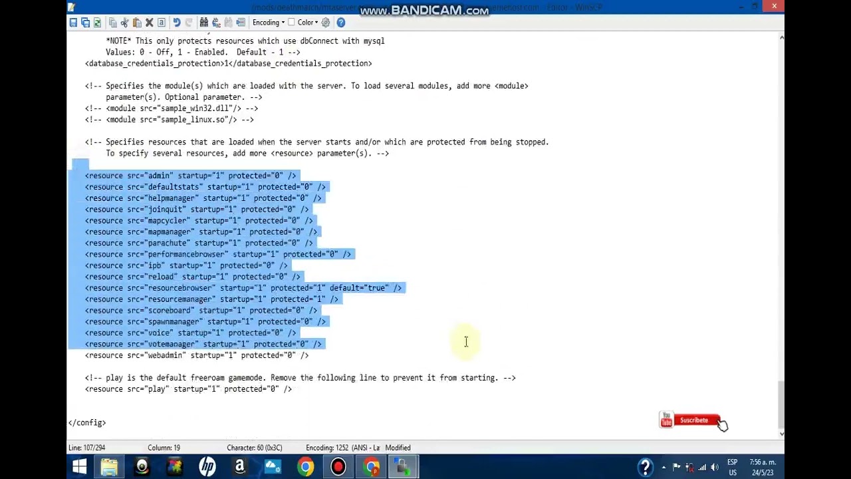Screen dimensions: 851x479
Task: Click the Color swatch box in toolbar
Action: [293, 23]
